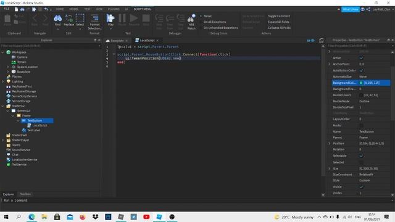Select TextLabel in Explorer tree
Viewport: 395px width, 222px height.
pyautogui.click(x=33, y=130)
